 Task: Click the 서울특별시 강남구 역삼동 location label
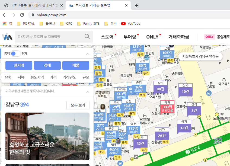[x=200, y=56]
